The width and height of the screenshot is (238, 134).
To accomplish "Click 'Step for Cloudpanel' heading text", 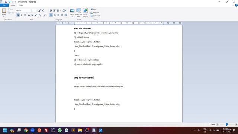I will 83,78.
